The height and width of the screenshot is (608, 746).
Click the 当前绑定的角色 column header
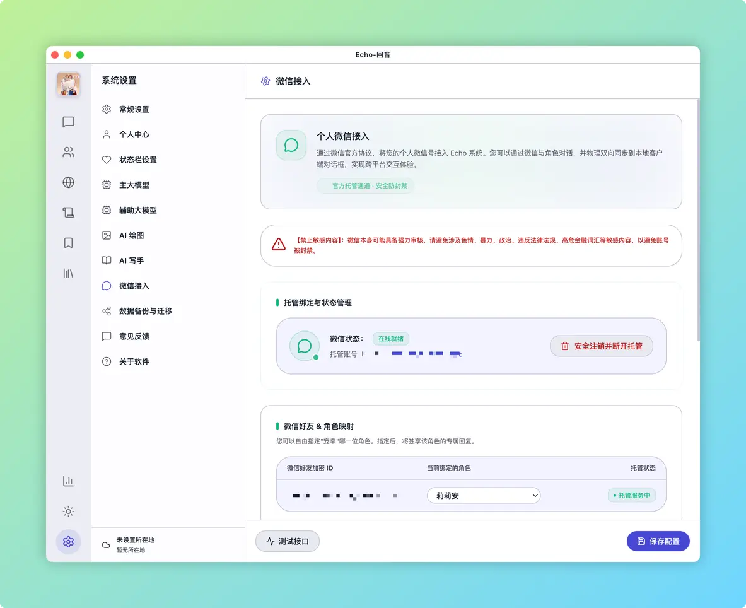[x=448, y=468]
